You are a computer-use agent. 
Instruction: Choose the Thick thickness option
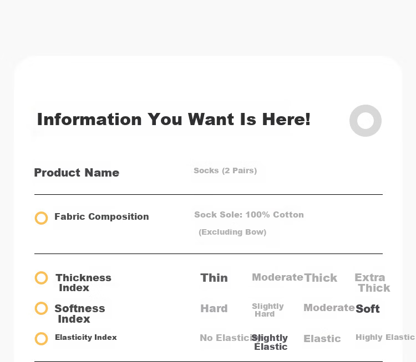click(321, 278)
